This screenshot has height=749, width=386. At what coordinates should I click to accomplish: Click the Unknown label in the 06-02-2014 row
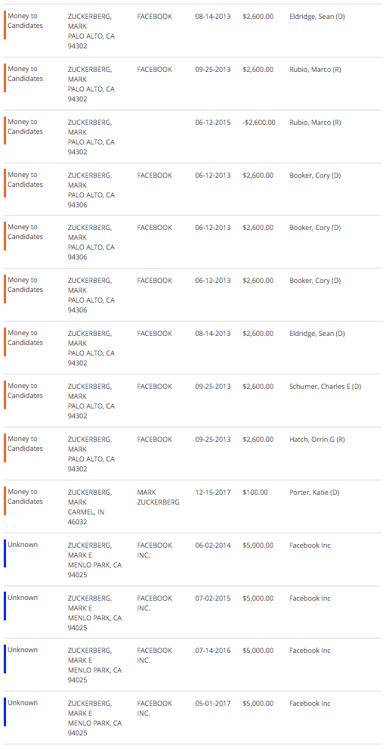(x=23, y=545)
